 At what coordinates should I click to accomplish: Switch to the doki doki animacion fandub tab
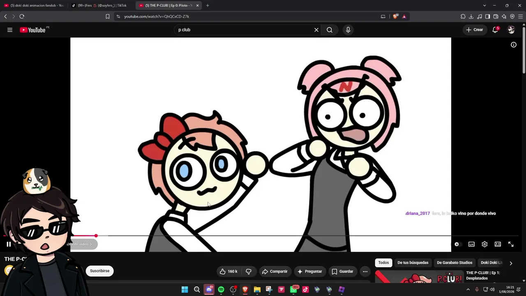pos(34,5)
